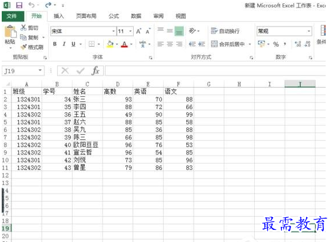Select cell containing 欧阳豆豆
This screenshot has width=332, height=242.
click(x=88, y=145)
